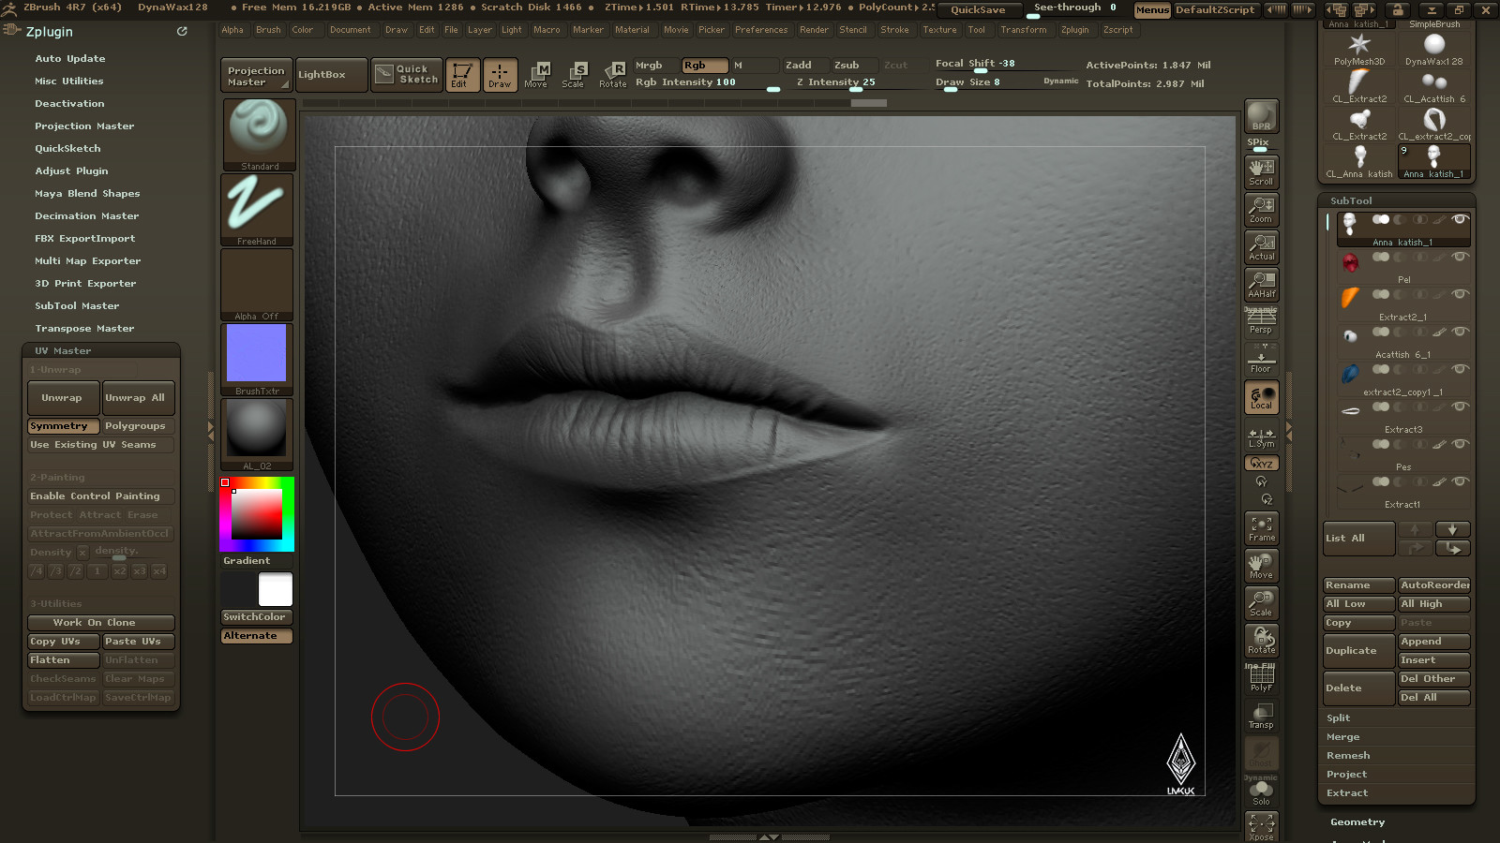Click the Unwrap All button
1500x843 pixels.
point(139,398)
